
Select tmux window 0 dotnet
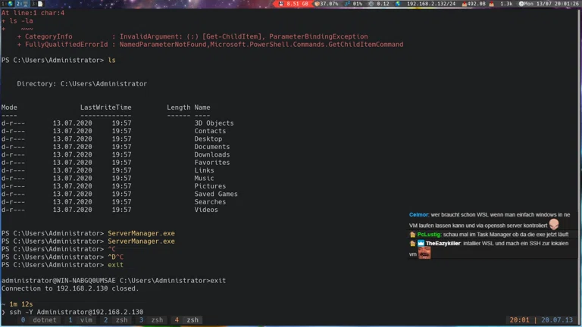coord(39,320)
